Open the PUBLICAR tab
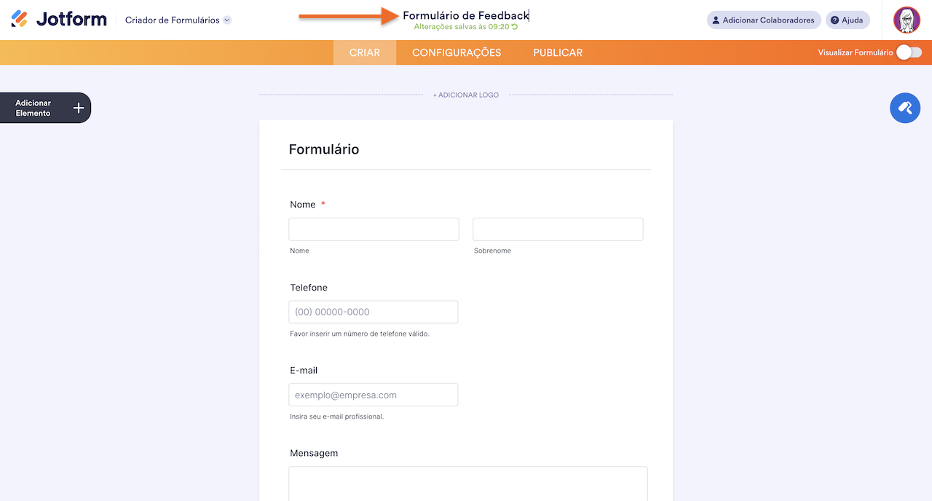This screenshot has width=932, height=501. point(558,52)
